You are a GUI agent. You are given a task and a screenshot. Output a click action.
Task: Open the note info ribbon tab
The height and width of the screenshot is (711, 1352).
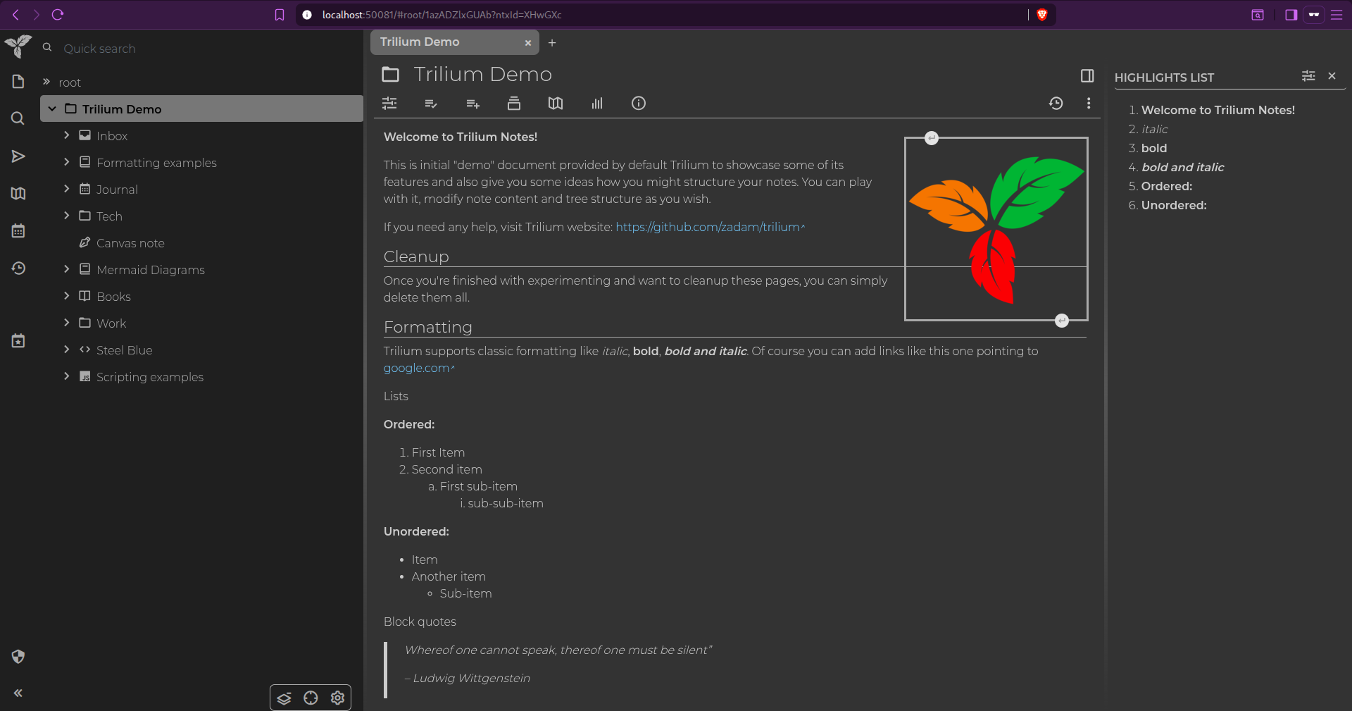(x=639, y=104)
